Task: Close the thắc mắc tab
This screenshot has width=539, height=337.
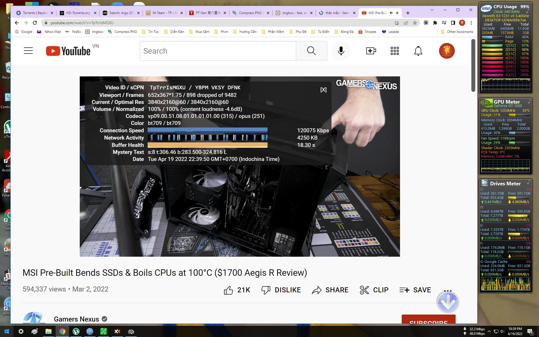Action: pos(354,13)
